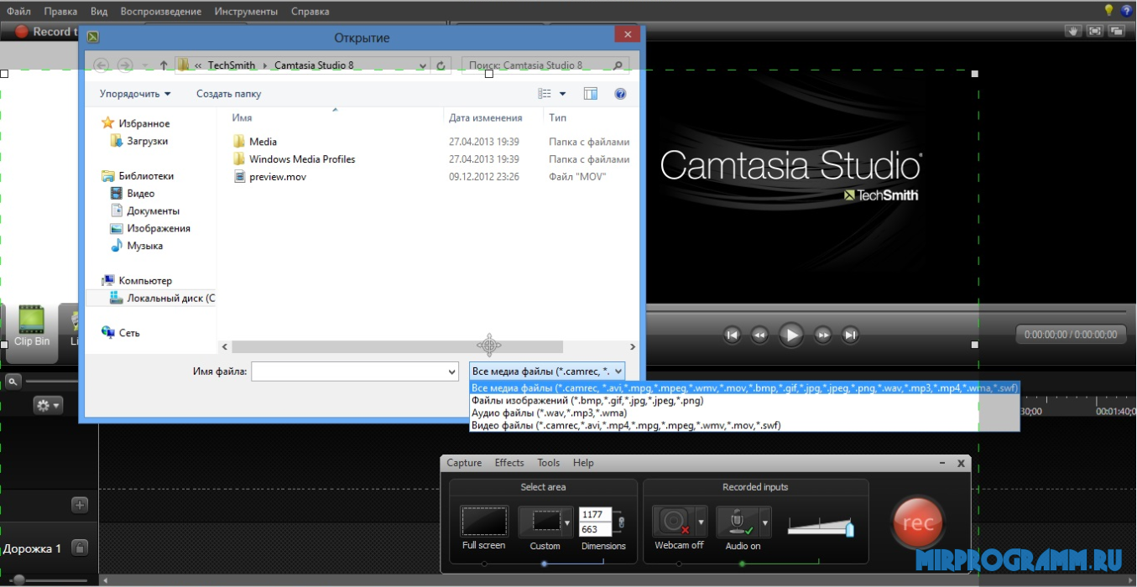Lock the Дорожка 1 track
This screenshot has height=587, width=1137.
(x=80, y=548)
